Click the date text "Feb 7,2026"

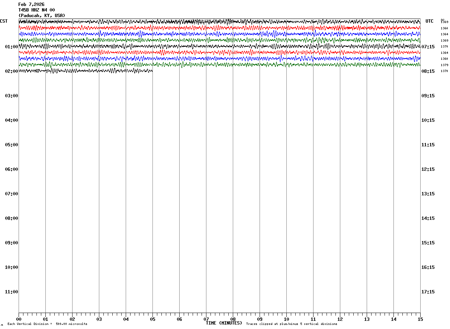click(31, 4)
